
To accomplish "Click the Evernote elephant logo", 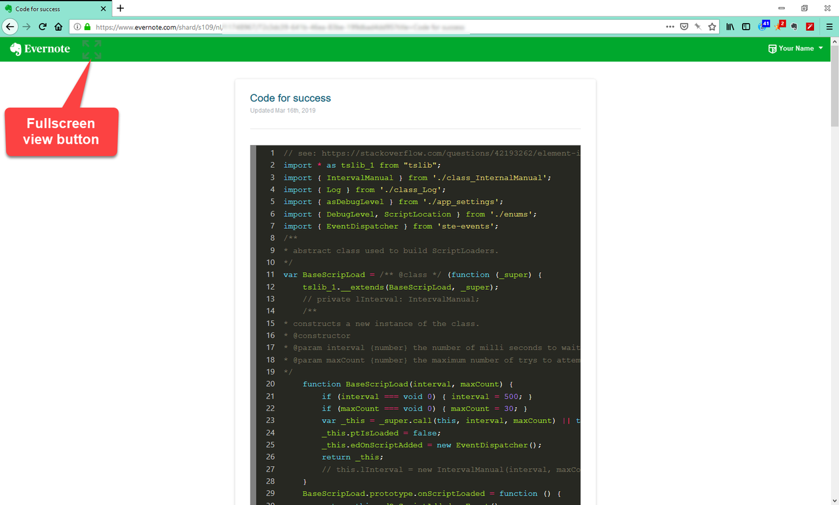I will pyautogui.click(x=16, y=49).
